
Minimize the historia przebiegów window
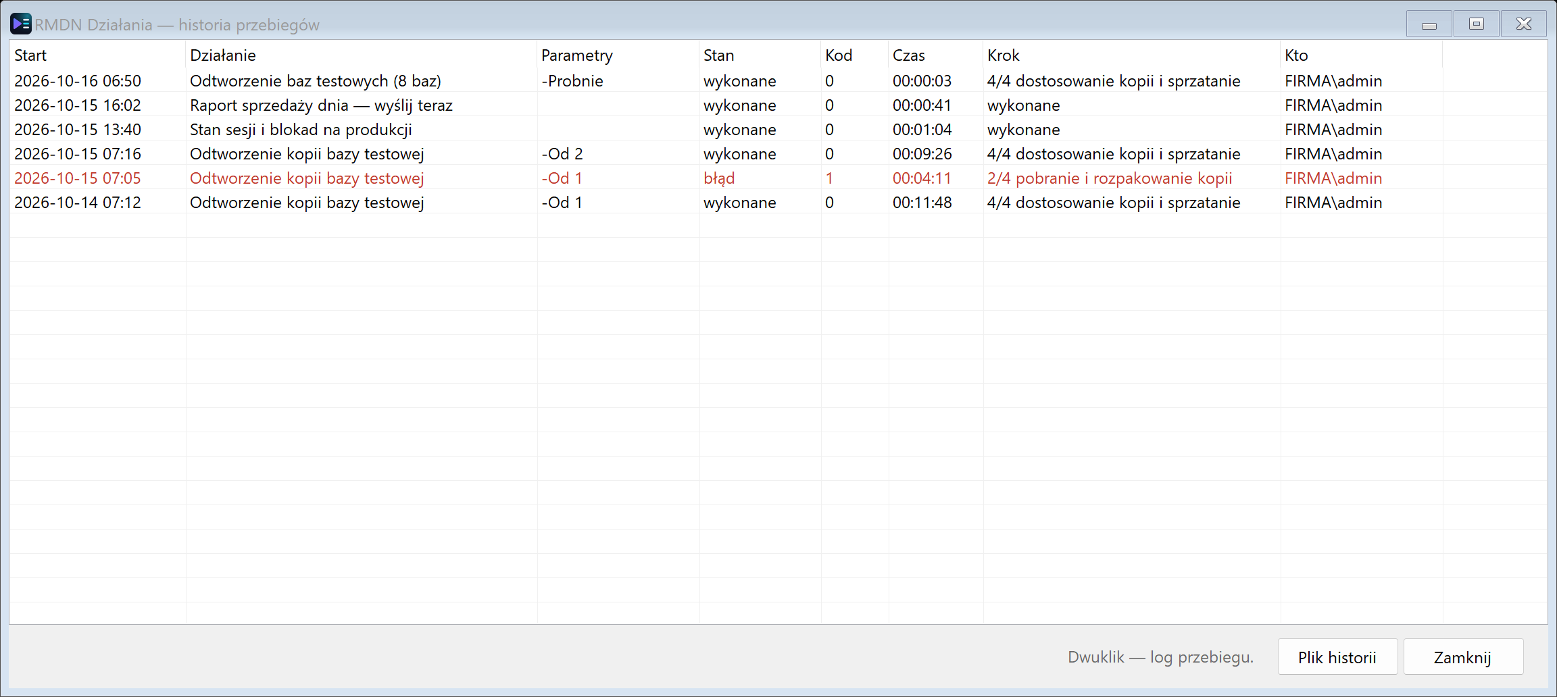[x=1429, y=24]
